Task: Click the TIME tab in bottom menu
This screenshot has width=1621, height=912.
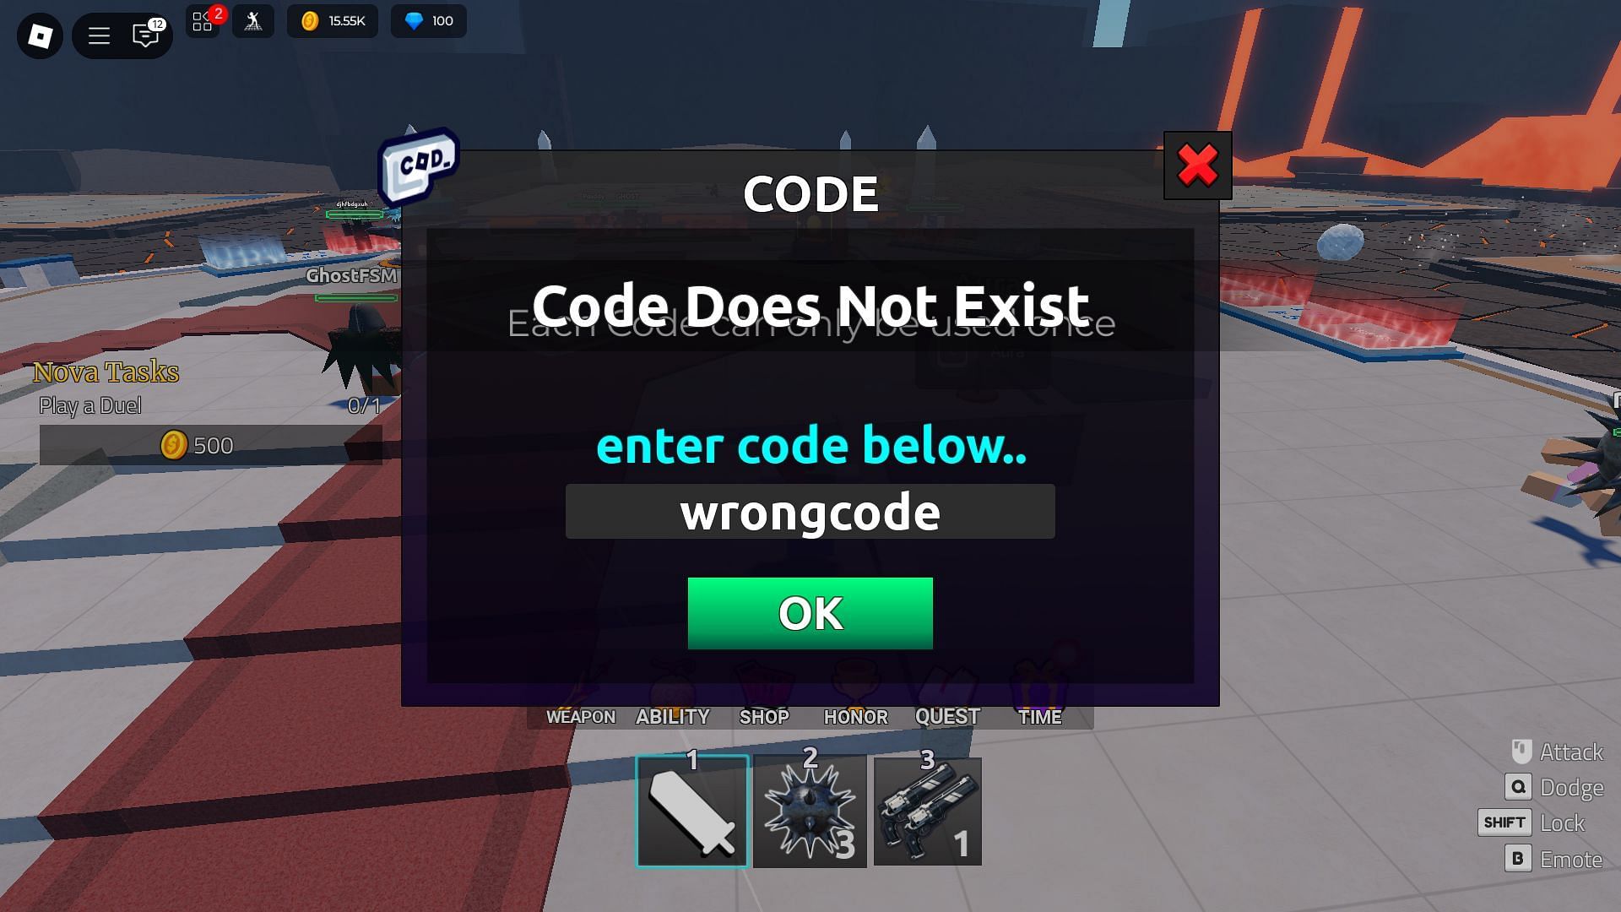Action: pos(1038,716)
